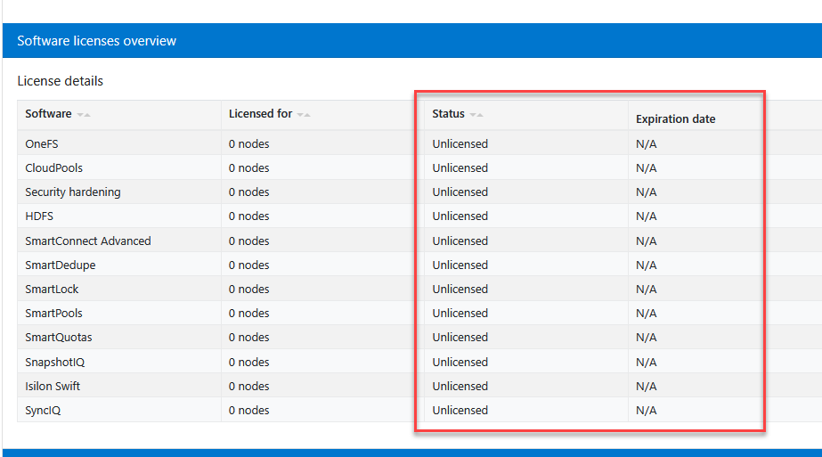
Task: Select the CloudPools software name
Action: point(54,167)
